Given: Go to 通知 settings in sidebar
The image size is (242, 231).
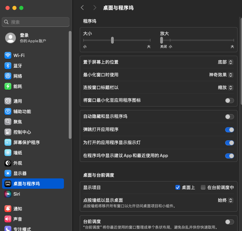Looking at the screenshot, I should tap(18, 209).
